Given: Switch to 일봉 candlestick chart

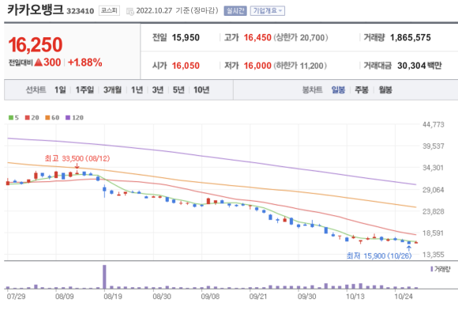Looking at the screenshot, I should pyautogui.click(x=338, y=90).
